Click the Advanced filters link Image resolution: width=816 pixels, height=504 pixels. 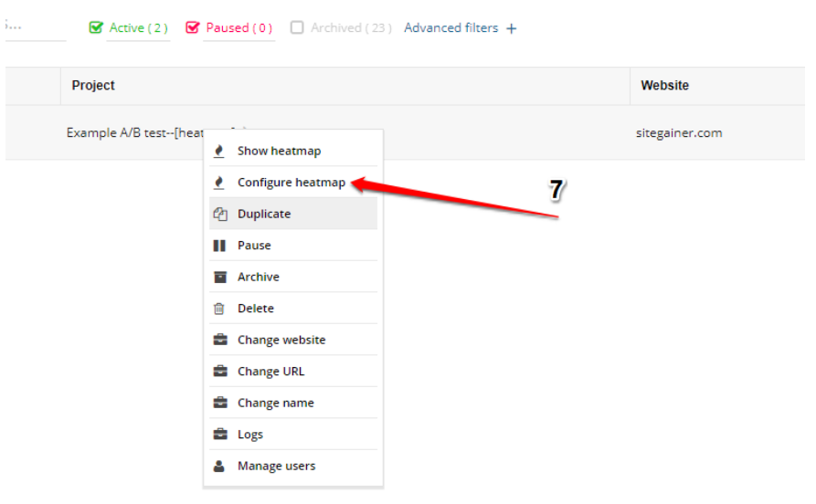(450, 27)
